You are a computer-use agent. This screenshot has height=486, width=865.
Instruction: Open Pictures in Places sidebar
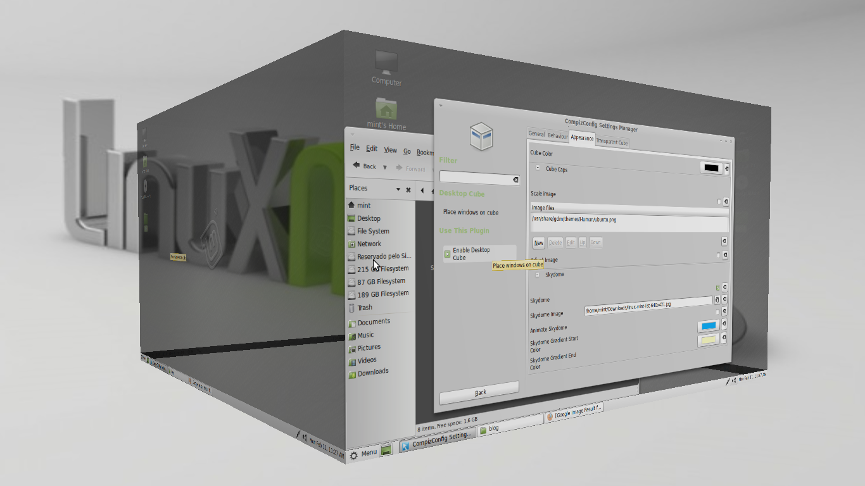pos(364,348)
